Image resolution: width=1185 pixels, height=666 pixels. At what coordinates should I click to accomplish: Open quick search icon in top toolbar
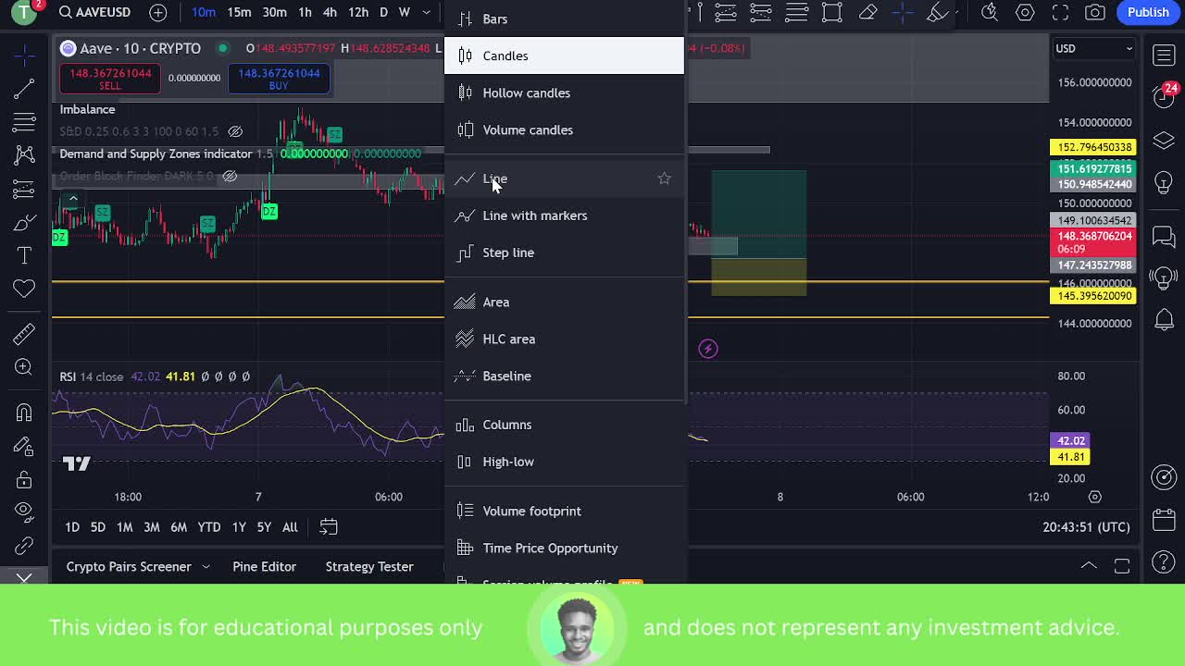(x=990, y=12)
